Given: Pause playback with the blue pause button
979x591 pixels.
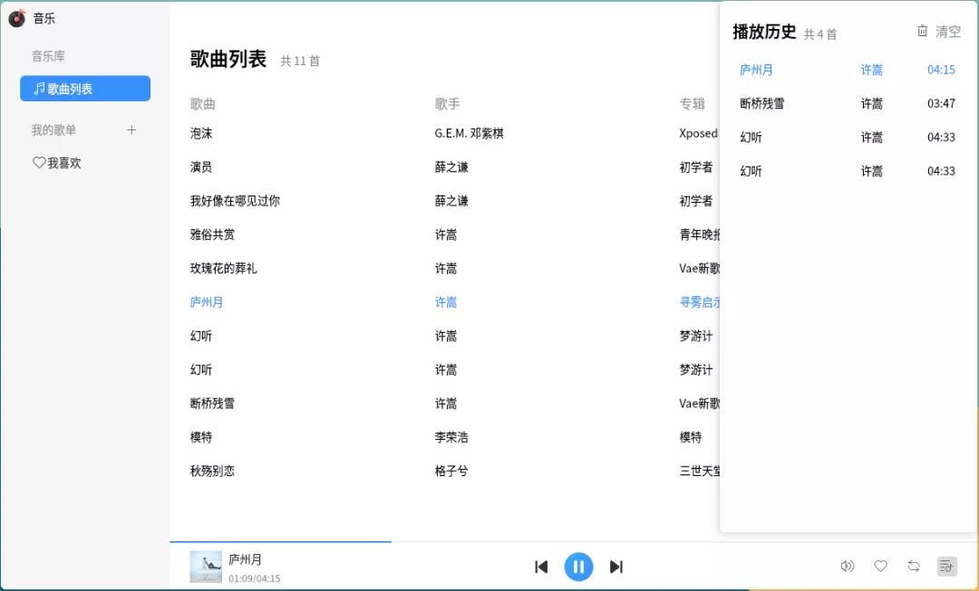Looking at the screenshot, I should tap(578, 566).
